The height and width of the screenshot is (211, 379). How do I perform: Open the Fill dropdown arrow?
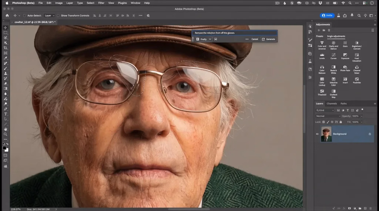[362, 122]
